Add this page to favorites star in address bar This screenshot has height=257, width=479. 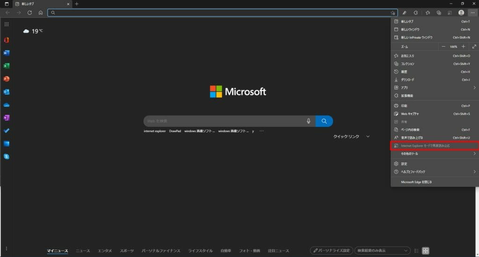click(x=392, y=13)
